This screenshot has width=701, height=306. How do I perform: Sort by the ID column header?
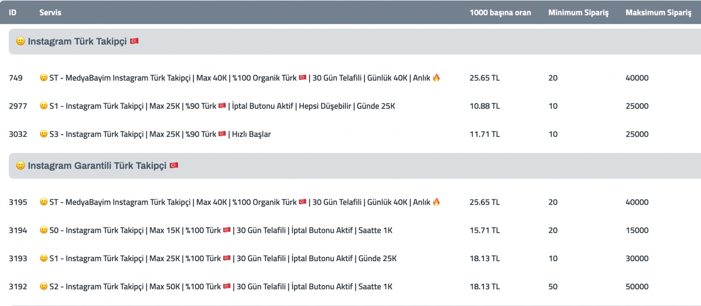click(x=13, y=13)
